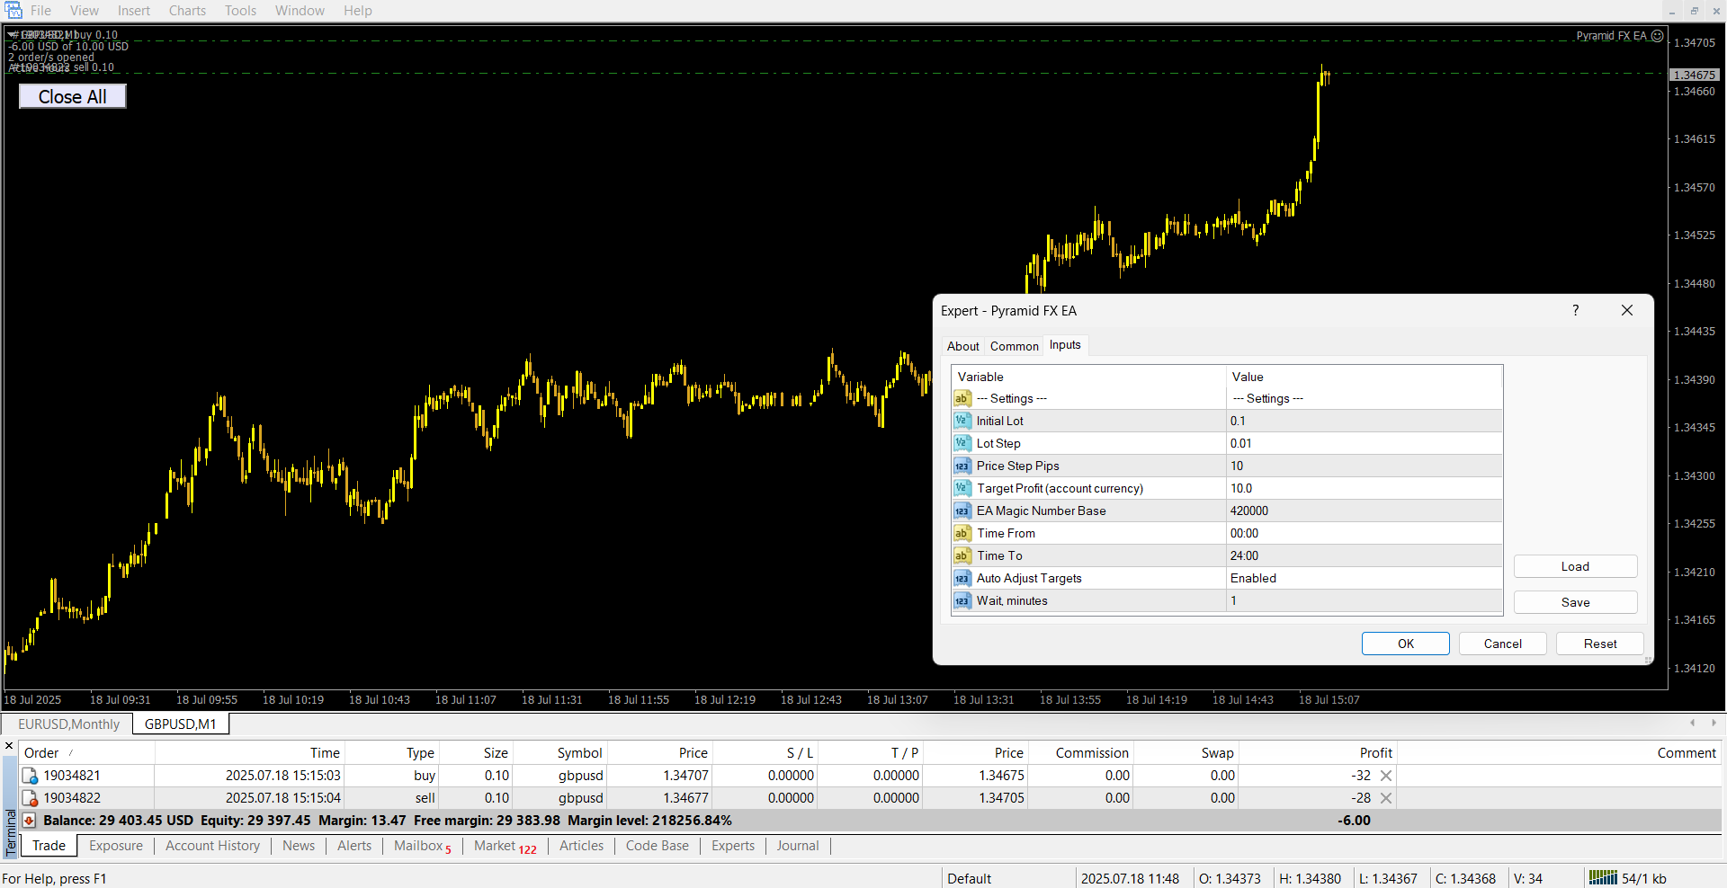
Task: Close order 19034822 with its X icon
Action: [x=1385, y=798]
